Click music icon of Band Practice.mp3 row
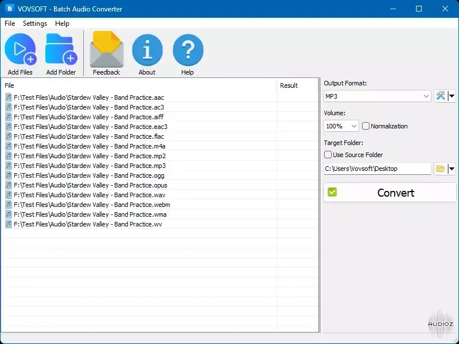The height and width of the screenshot is (344, 459). pos(9,166)
